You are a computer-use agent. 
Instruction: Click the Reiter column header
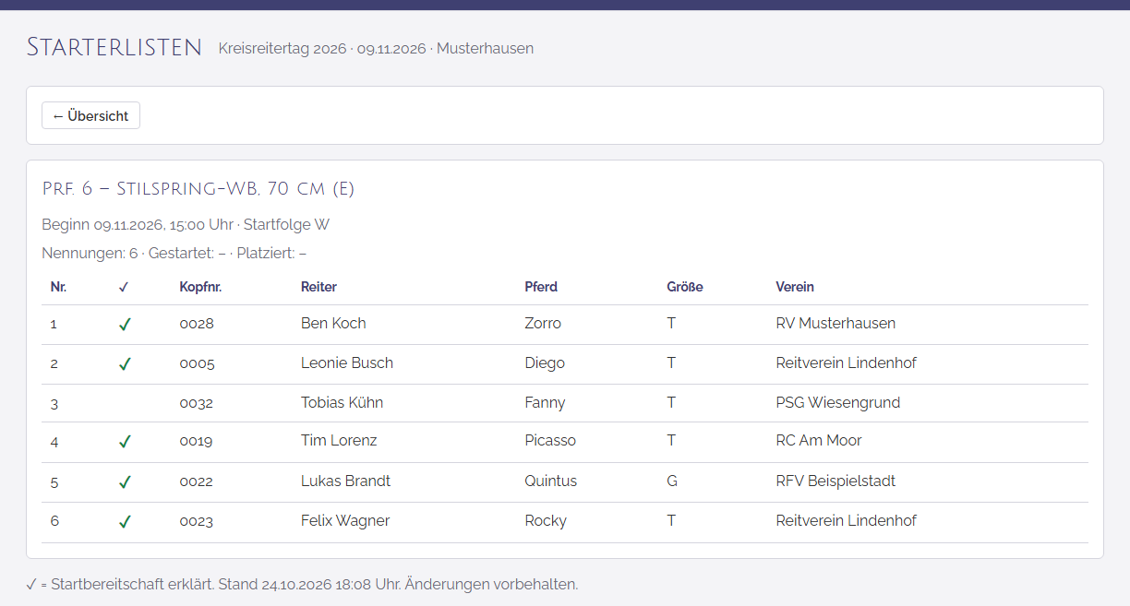point(319,287)
